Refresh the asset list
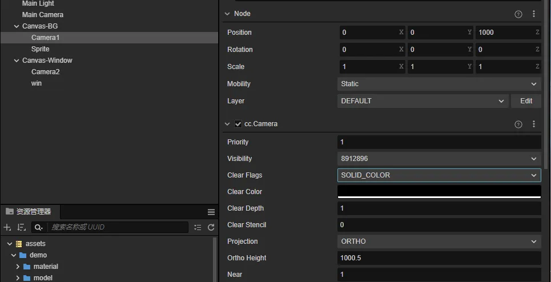The height and width of the screenshot is (282, 551). point(211,227)
